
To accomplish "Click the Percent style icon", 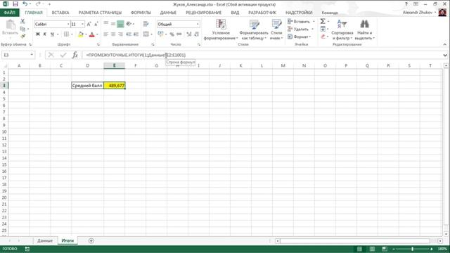I will click(172, 34).
